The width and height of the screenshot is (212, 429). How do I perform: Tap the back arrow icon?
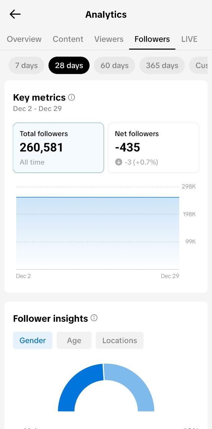tap(15, 14)
